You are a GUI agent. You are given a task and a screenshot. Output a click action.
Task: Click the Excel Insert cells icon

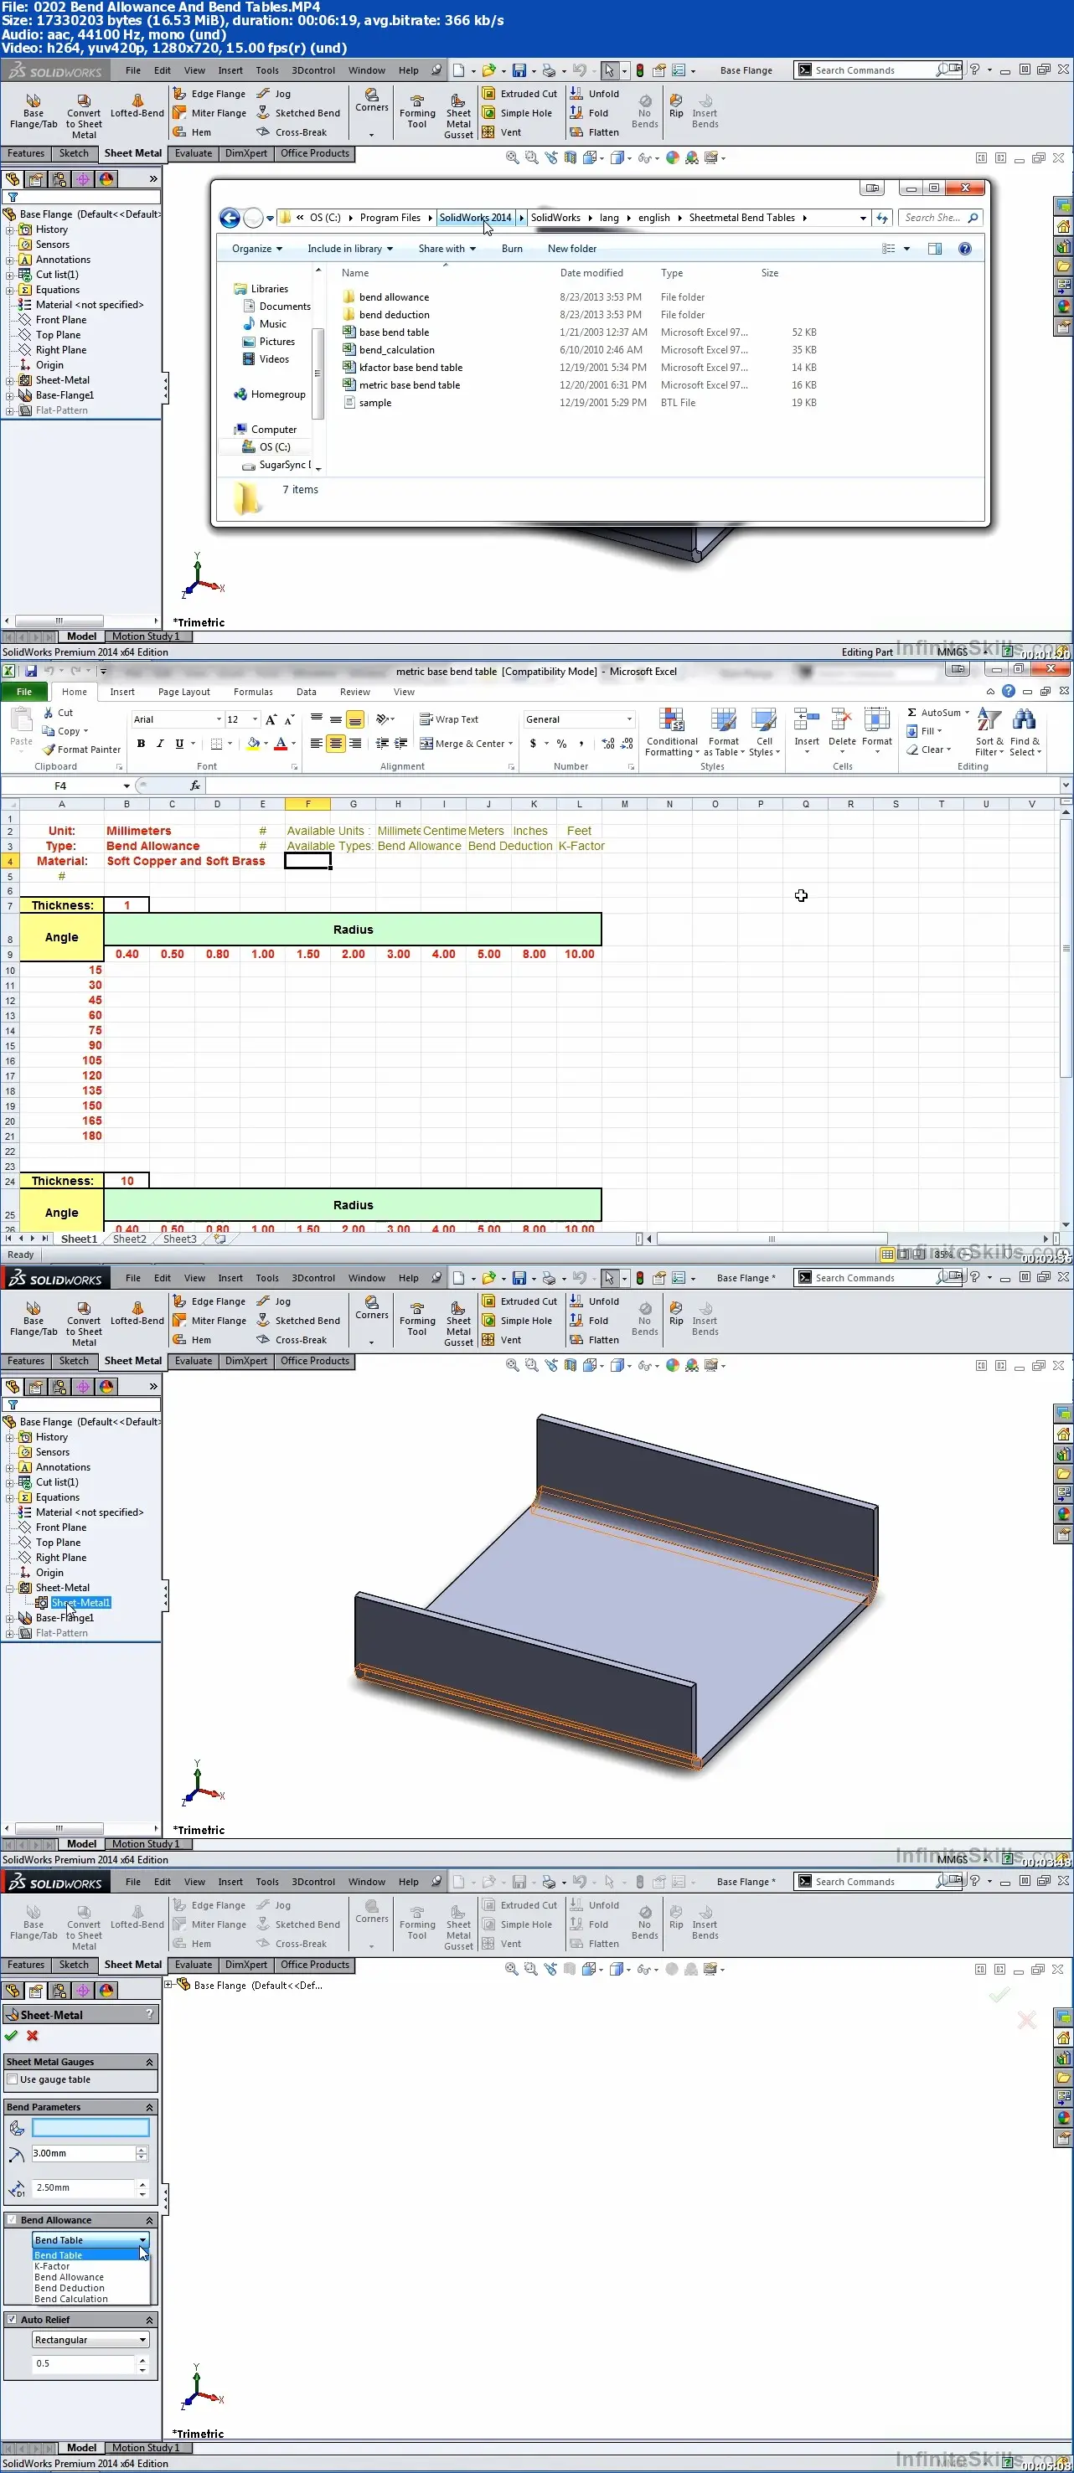tap(806, 719)
